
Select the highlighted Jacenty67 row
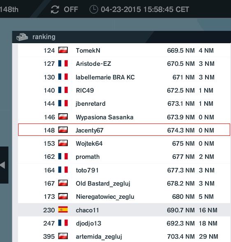[x=124, y=130]
